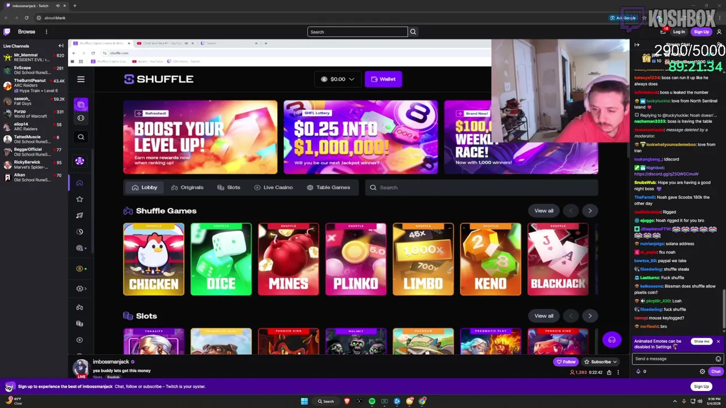Open a new Chrome tab
The image size is (726, 408).
[x=74, y=6]
